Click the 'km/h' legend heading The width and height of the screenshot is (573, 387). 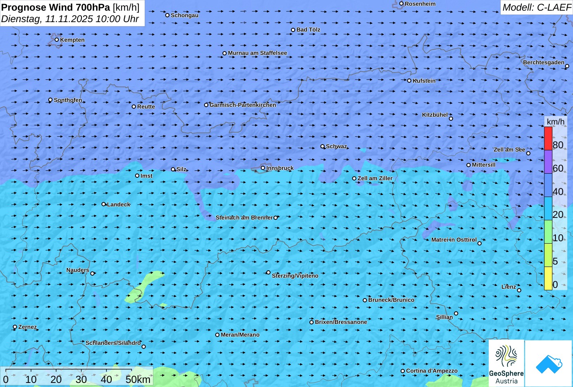(555, 122)
